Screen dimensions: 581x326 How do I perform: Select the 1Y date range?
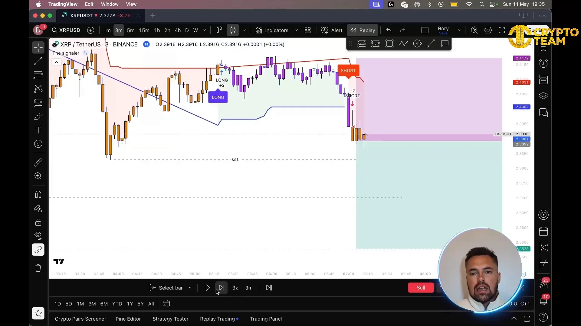tap(130, 304)
